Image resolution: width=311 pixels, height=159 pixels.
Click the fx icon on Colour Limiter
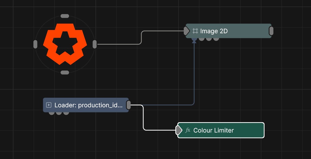(x=188, y=130)
